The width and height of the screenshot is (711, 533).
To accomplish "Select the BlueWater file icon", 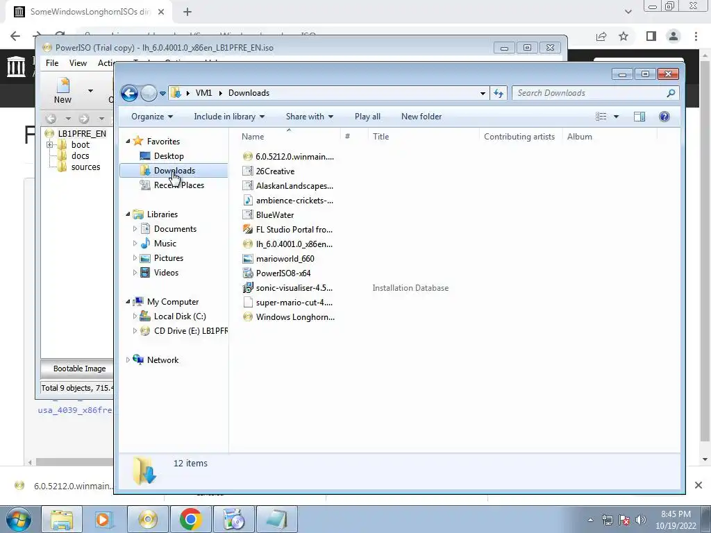I will pos(248,215).
